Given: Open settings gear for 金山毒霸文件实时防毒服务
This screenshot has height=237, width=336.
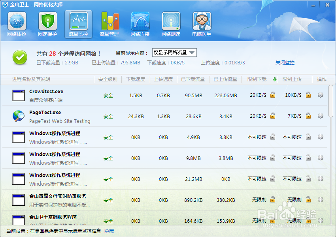Looking at the screenshot, I should click(320, 200).
